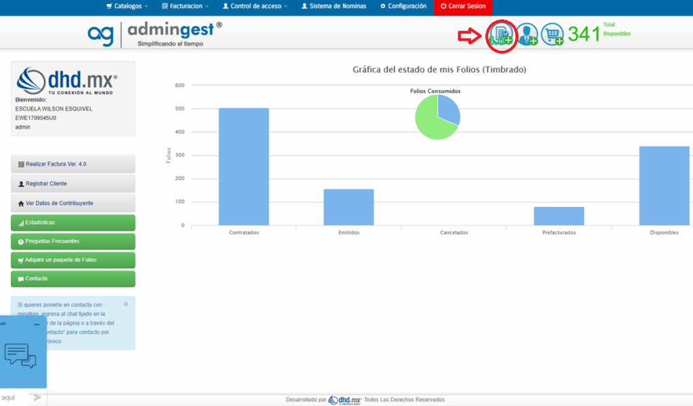Dismiss the blue contact info alert

coord(125,304)
